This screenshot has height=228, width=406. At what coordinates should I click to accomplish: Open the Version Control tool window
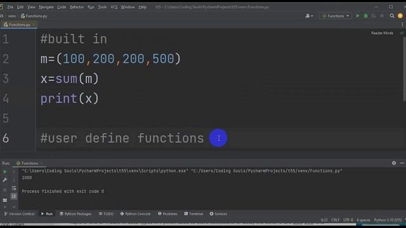pos(20,214)
